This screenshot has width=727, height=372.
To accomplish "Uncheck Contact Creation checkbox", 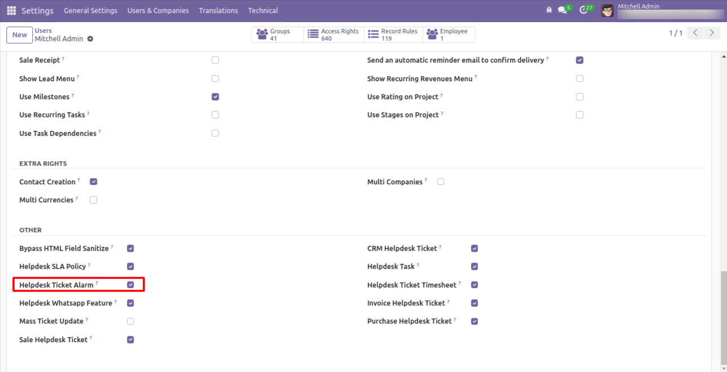I will 94,181.
